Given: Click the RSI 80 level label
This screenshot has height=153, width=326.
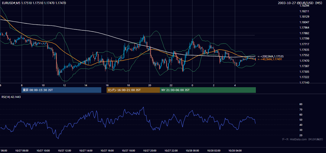Looking at the screenshot, I should pyautogui.click(x=301, y=104).
